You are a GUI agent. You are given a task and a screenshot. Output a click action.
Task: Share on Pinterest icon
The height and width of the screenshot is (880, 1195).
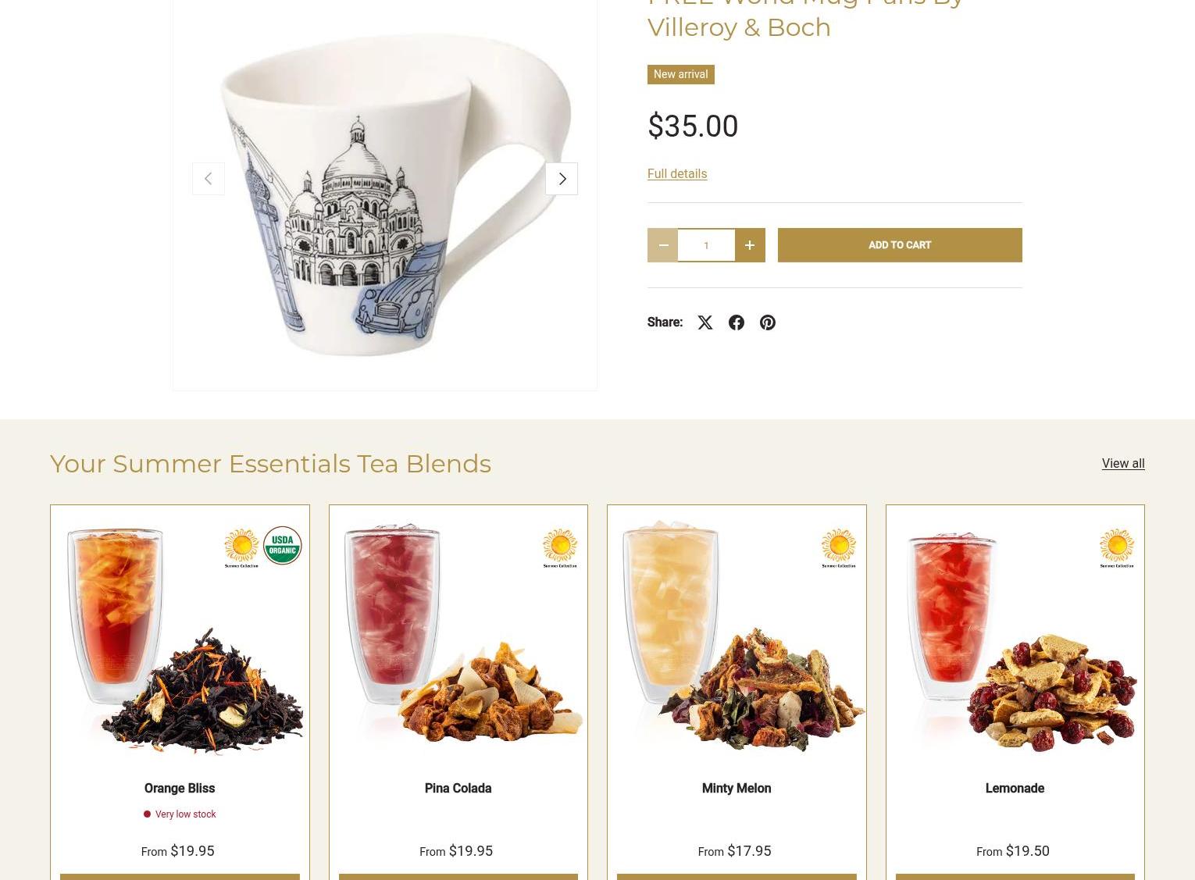[x=768, y=322]
